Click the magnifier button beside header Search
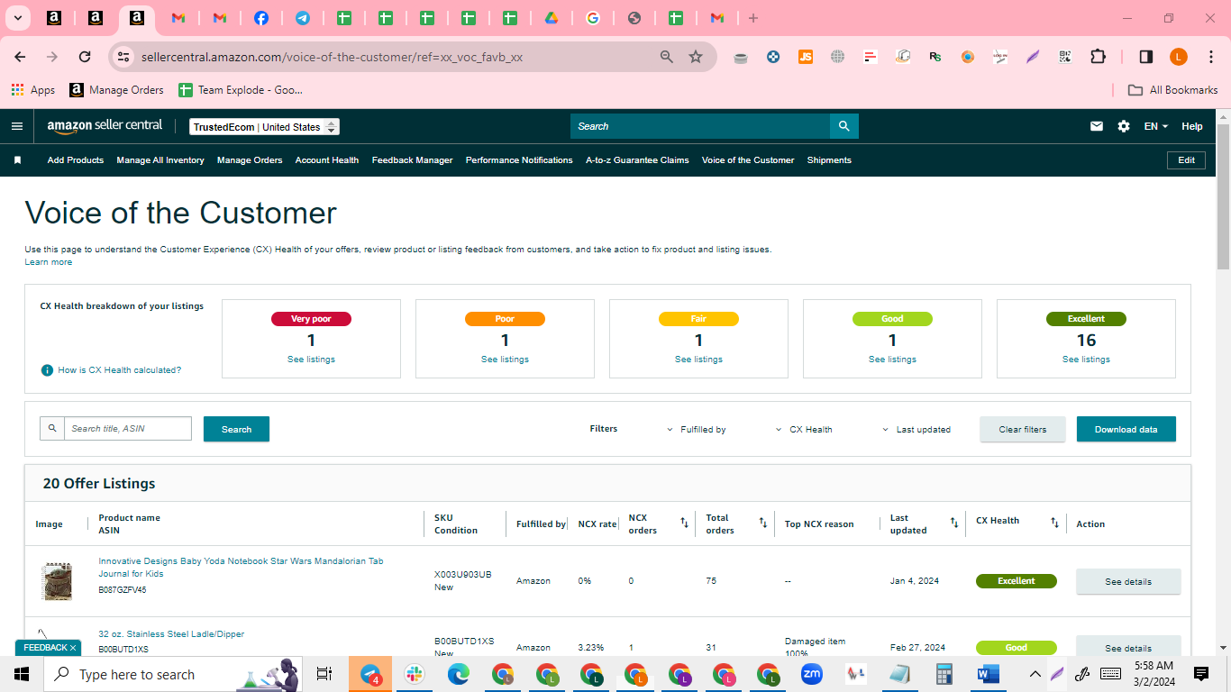Viewport: 1231px width, 692px height. click(843, 126)
